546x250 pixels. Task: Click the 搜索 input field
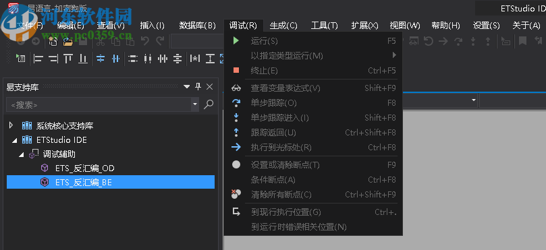[99, 104]
